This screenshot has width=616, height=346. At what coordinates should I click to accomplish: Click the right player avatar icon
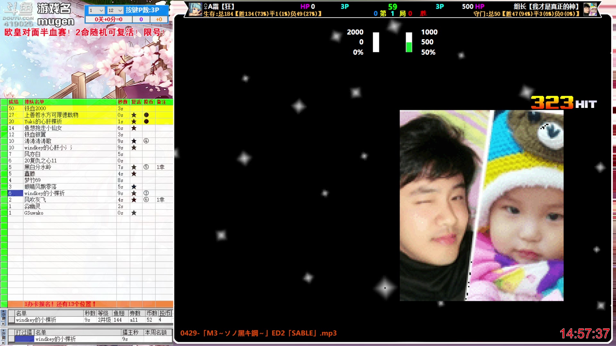pyautogui.click(x=590, y=9)
